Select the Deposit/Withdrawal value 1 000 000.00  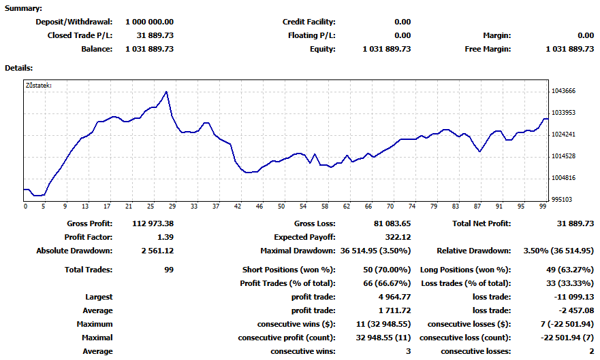[149, 22]
